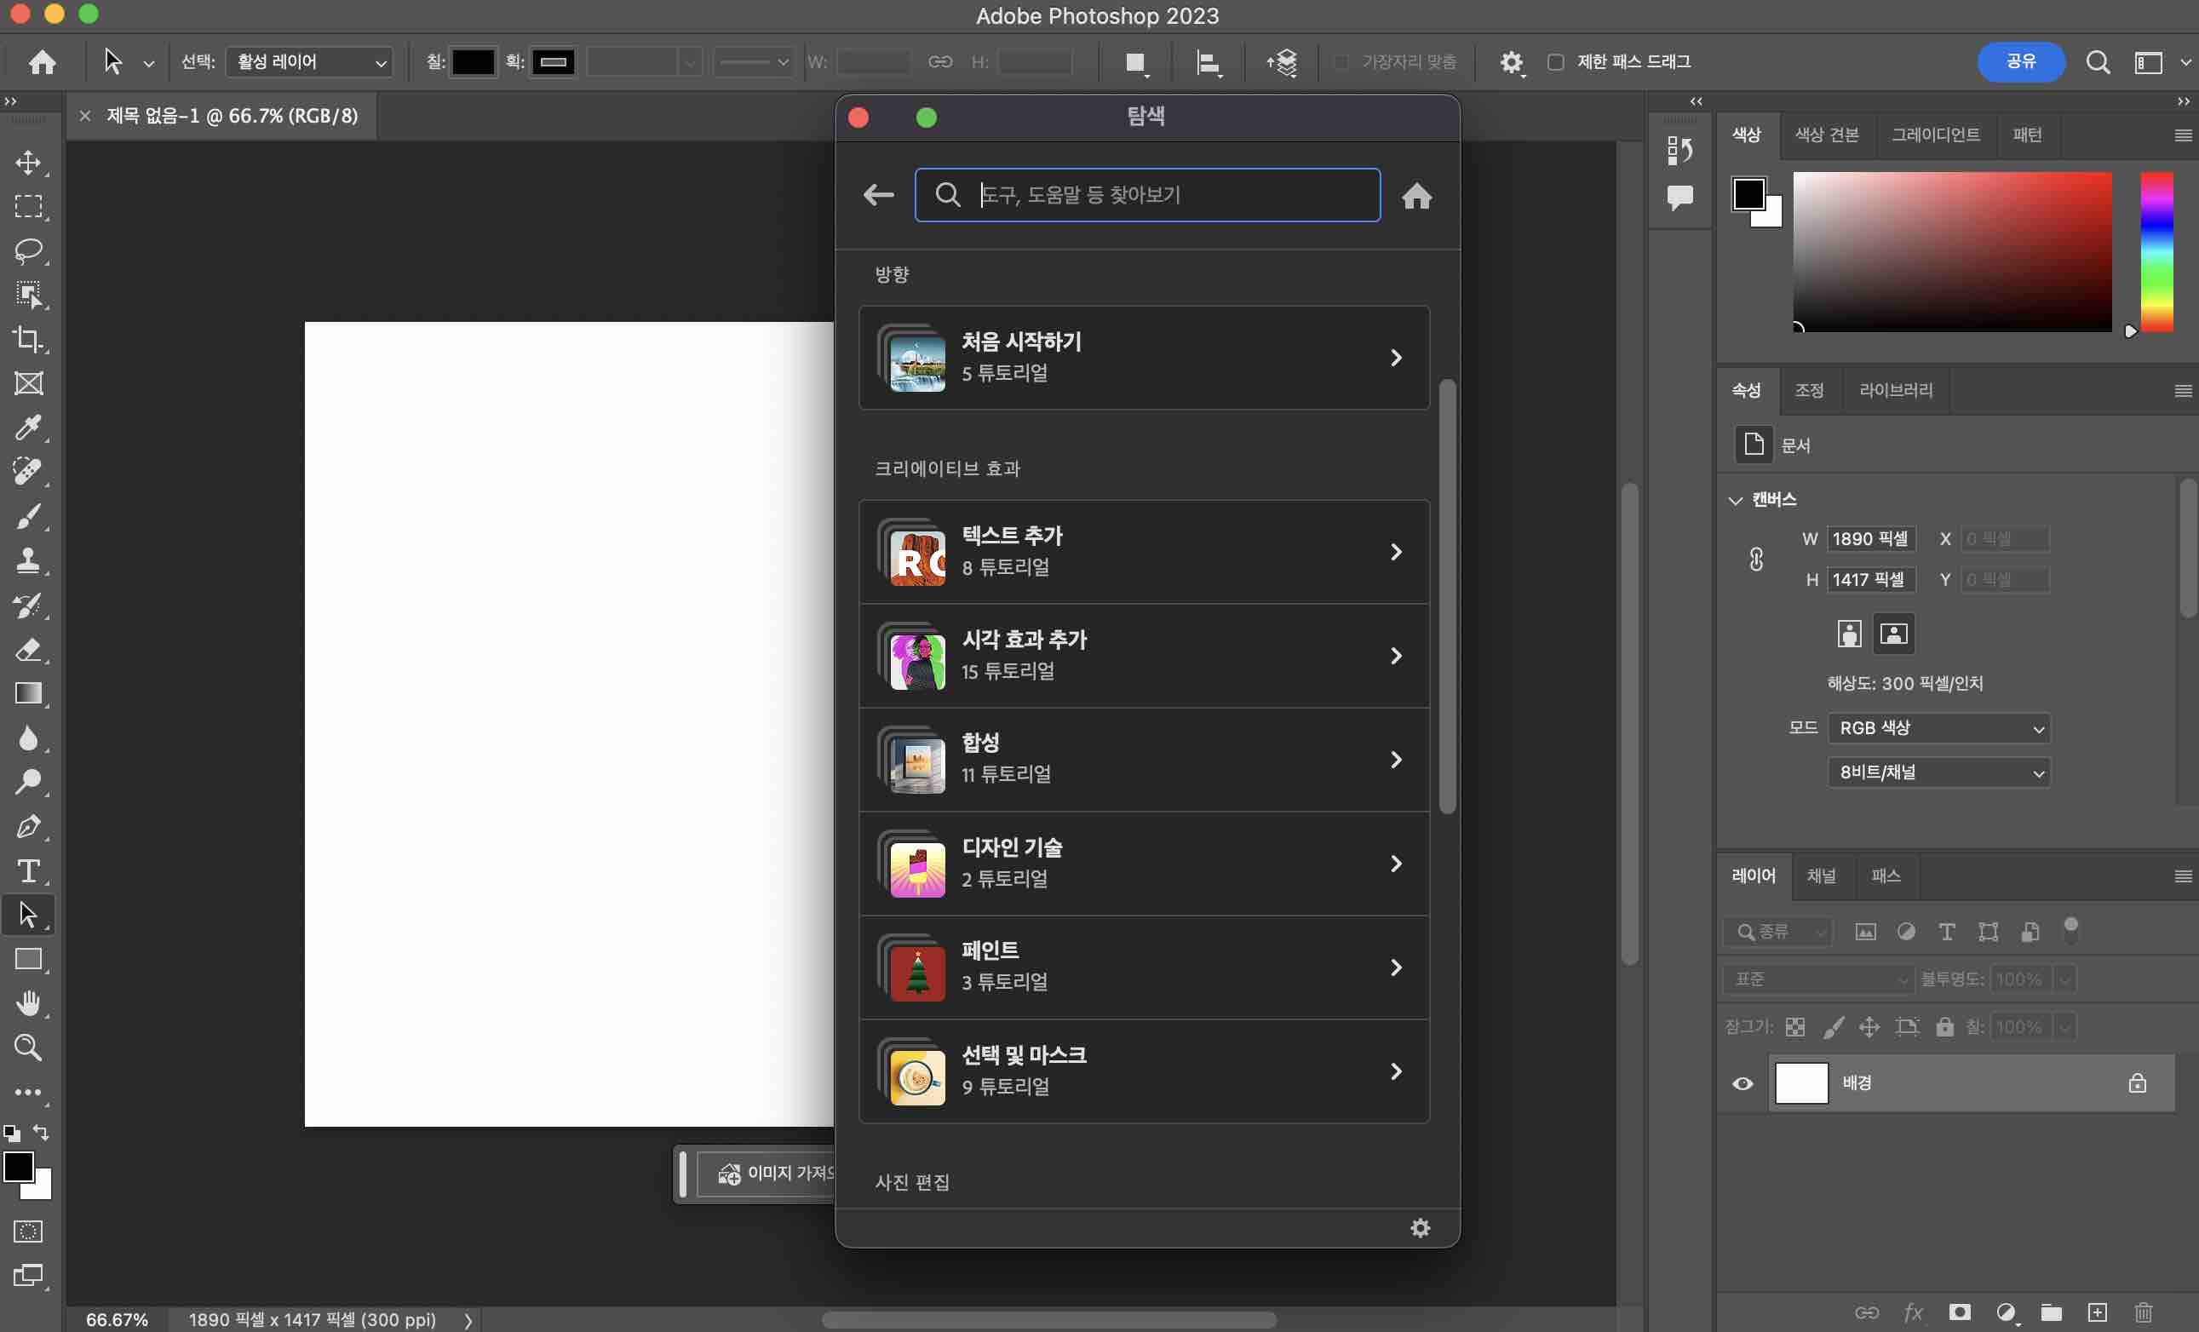
Task: Toggle canvas width-height link icon
Action: coord(1755,560)
